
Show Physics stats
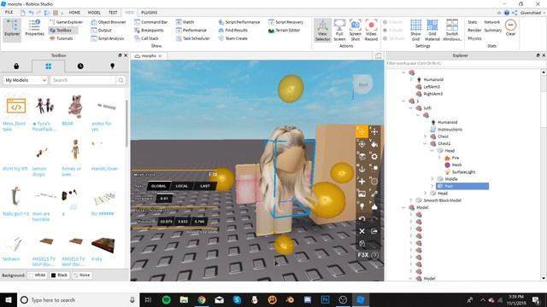click(474, 38)
